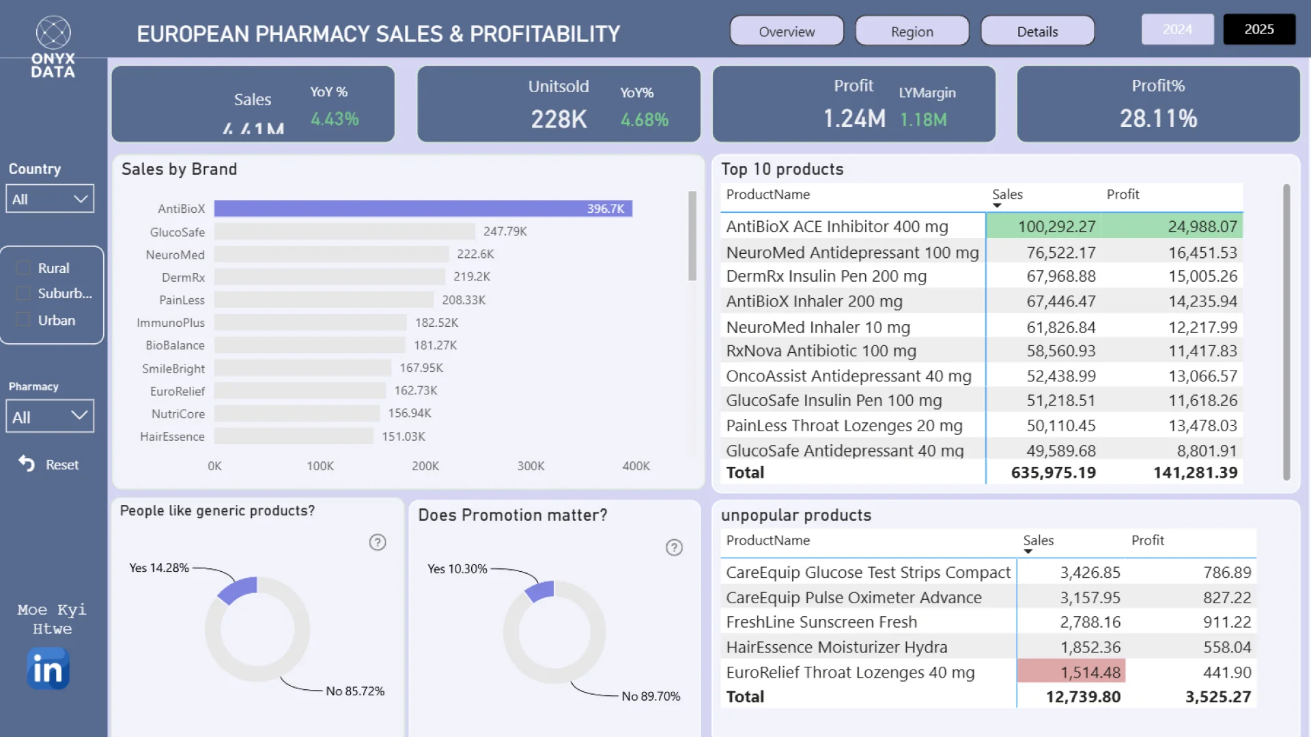
Task: Check the Rural checkbox
Action: tap(23, 268)
